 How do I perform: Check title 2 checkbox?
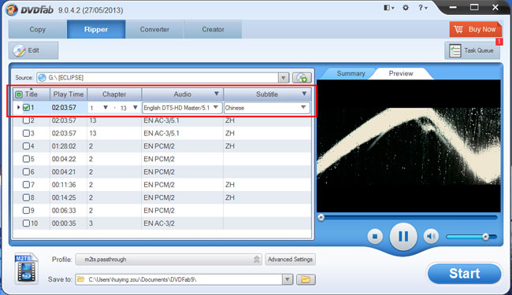pos(26,120)
